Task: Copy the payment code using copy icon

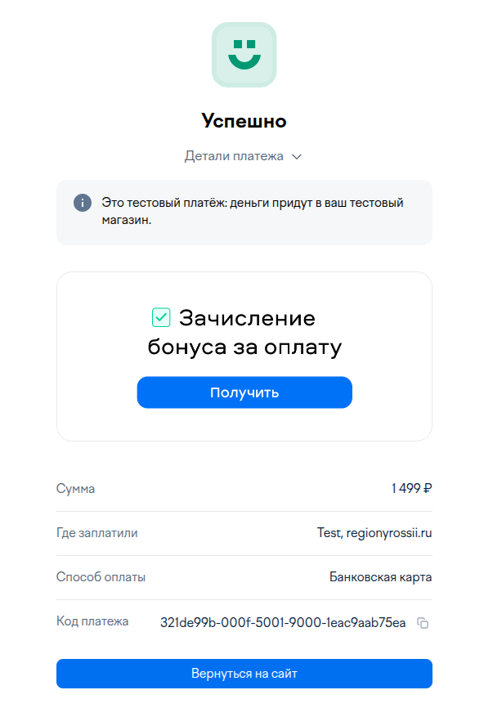Action: [x=423, y=623]
